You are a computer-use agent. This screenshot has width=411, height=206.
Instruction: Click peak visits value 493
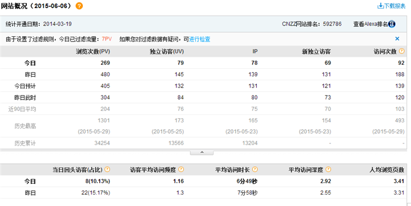[400, 121]
